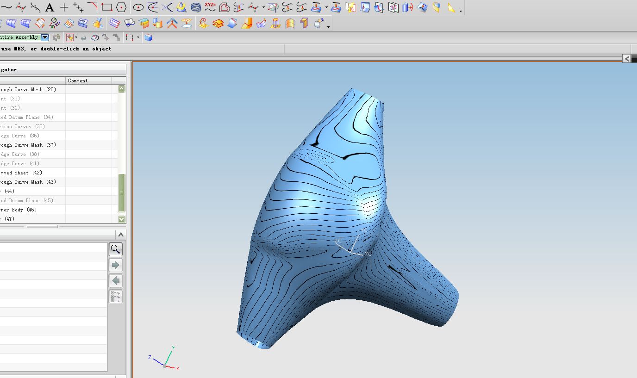Select the Parabola curve tool
This screenshot has height=378, width=637.
pos(153,7)
